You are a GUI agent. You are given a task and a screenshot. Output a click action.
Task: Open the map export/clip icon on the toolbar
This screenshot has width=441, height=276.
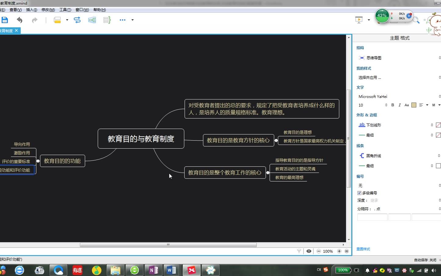coord(92,20)
